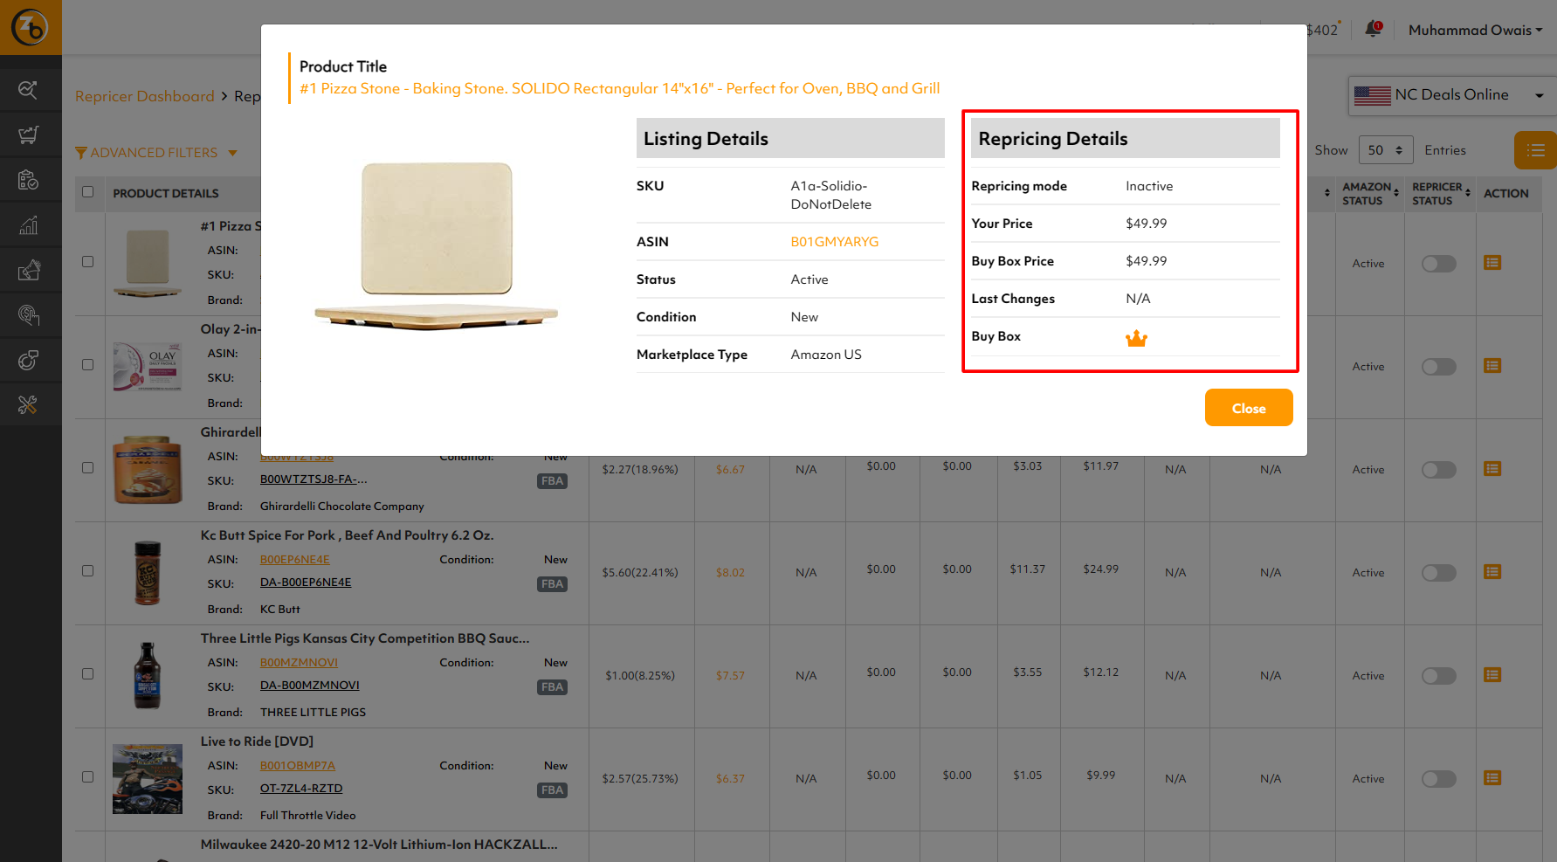1557x862 pixels.
Task: Go to Repricer Dashboard breadcrumb
Action: click(145, 96)
